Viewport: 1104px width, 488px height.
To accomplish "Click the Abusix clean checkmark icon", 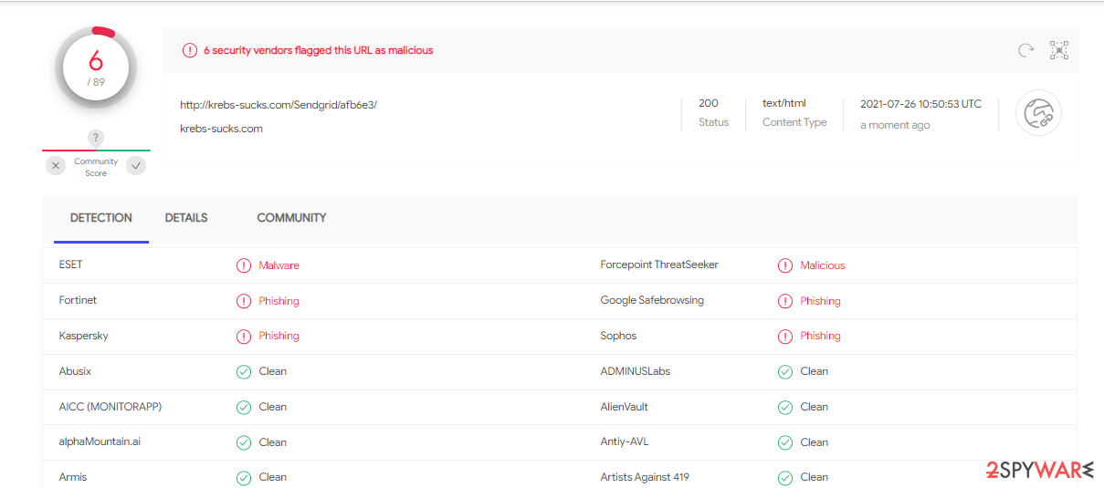I will point(244,371).
